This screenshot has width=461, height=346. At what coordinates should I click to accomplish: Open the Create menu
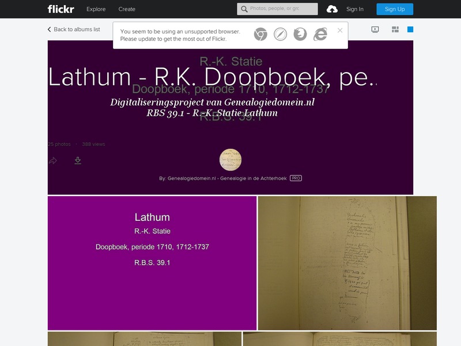click(127, 9)
